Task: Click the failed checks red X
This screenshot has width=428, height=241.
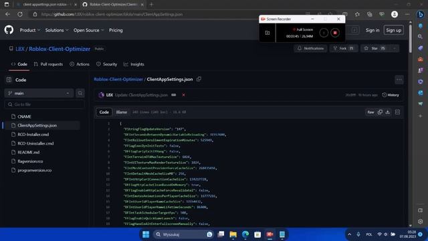Action: 183,95
